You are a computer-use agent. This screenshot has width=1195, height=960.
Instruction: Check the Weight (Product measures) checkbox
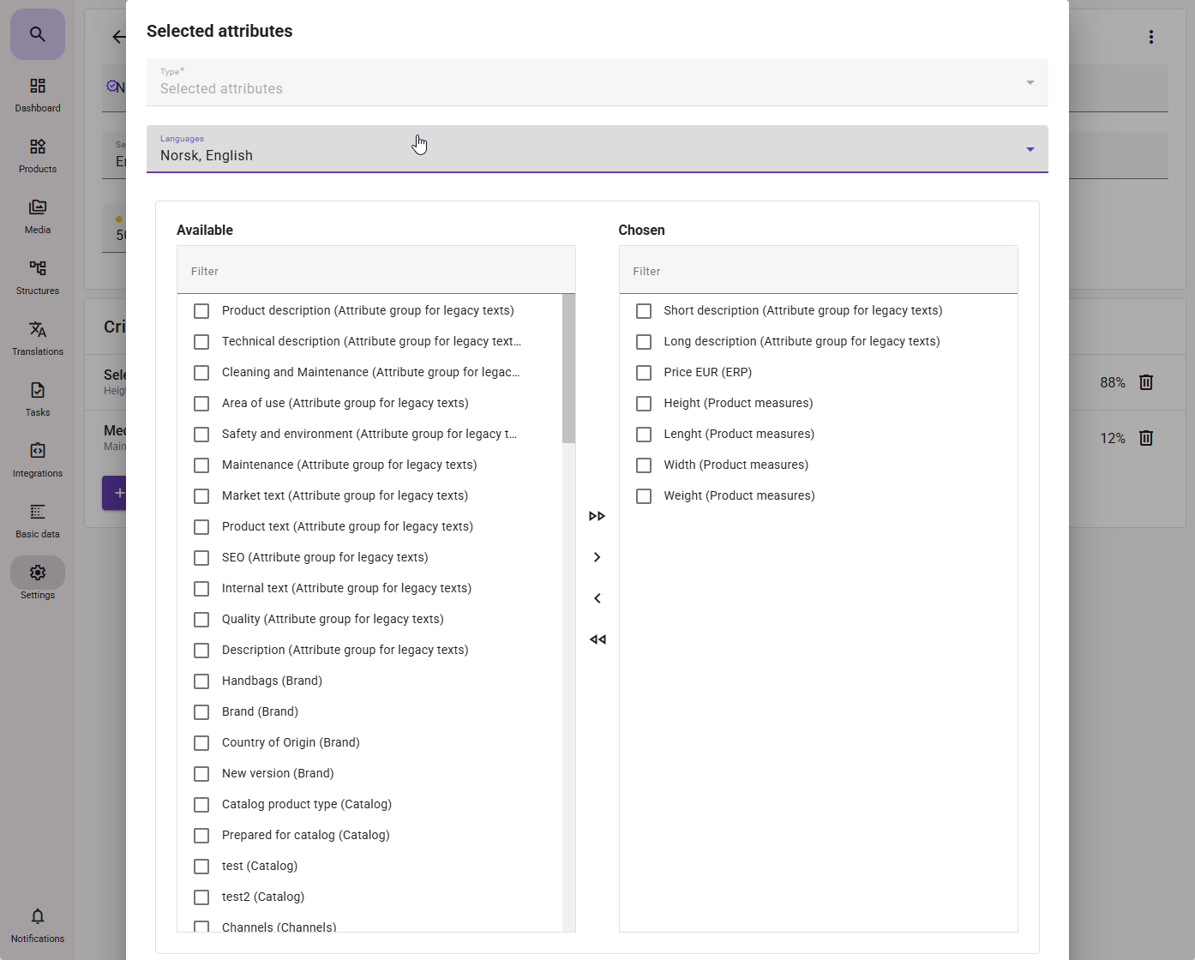tap(644, 496)
